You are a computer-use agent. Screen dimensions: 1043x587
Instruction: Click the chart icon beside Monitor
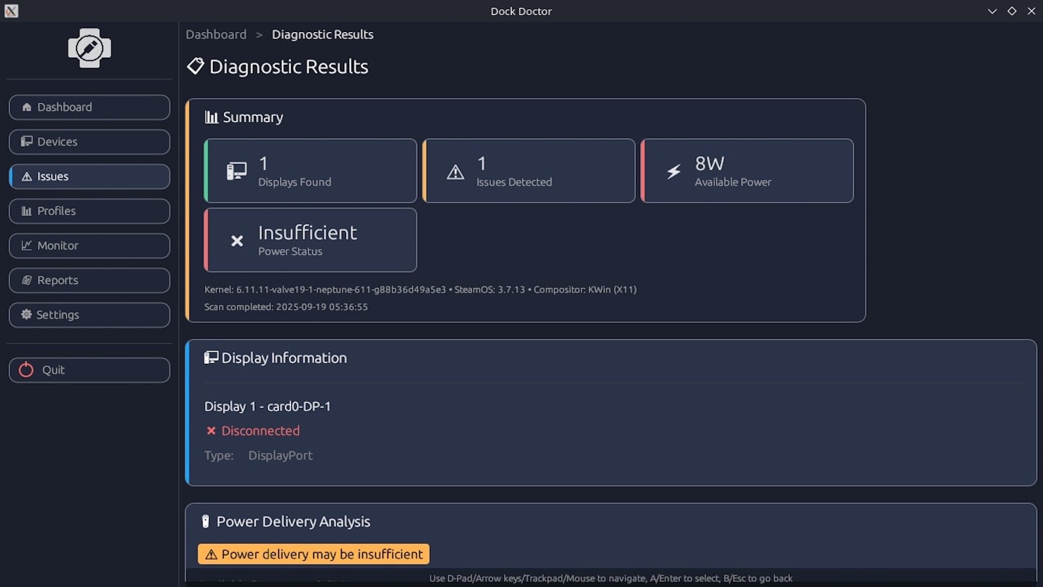pos(27,246)
